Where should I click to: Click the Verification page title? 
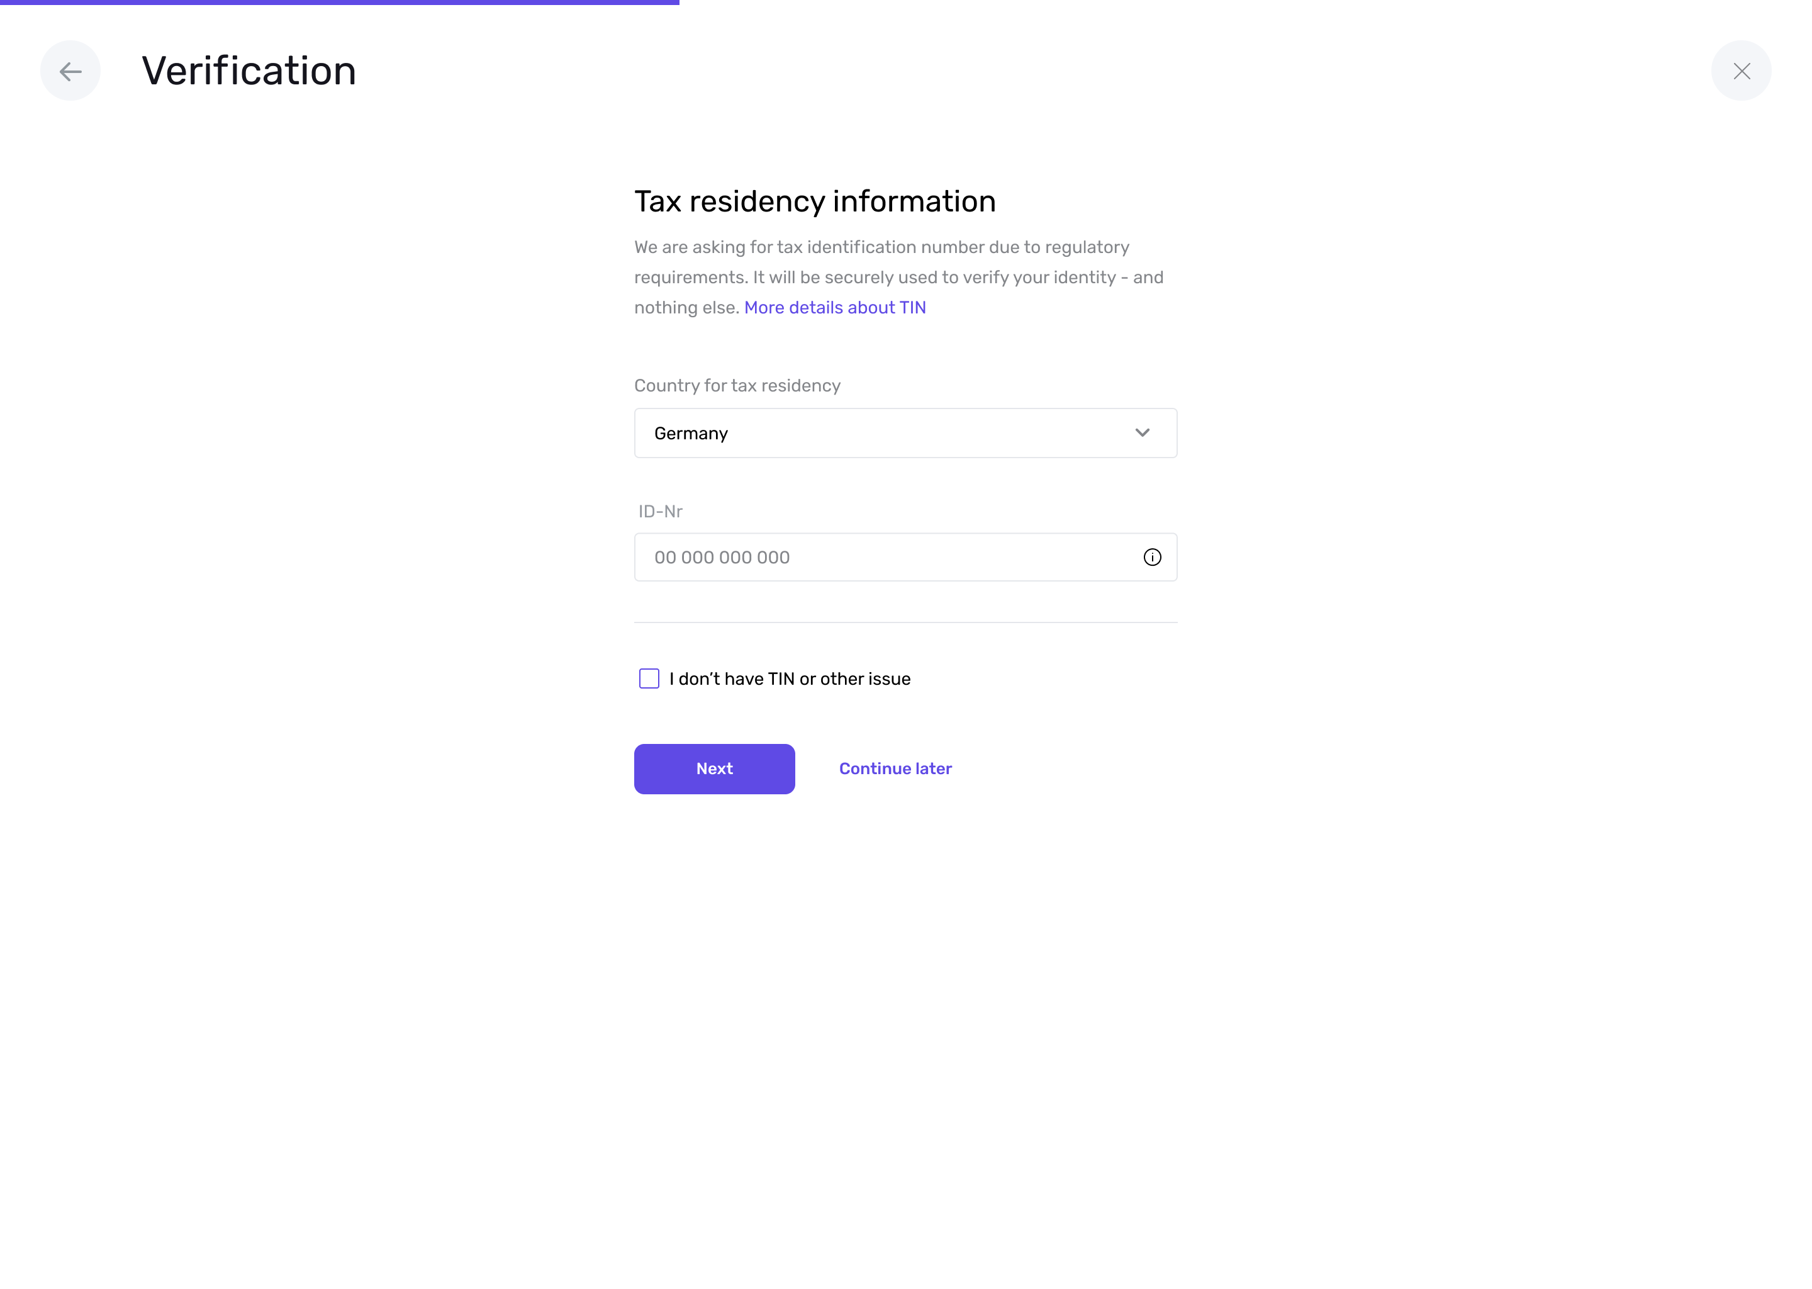pyautogui.click(x=249, y=70)
